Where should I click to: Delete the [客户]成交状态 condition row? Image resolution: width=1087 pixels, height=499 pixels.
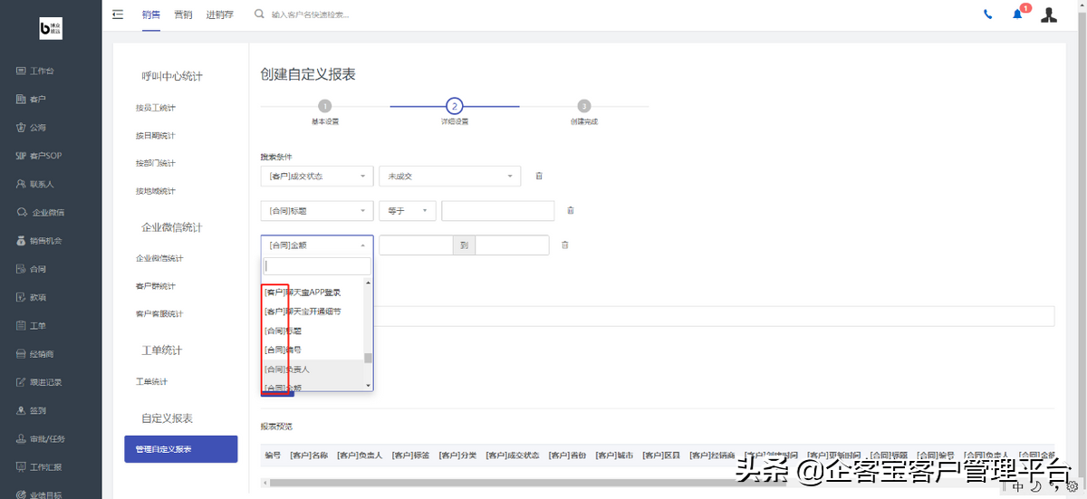click(539, 176)
